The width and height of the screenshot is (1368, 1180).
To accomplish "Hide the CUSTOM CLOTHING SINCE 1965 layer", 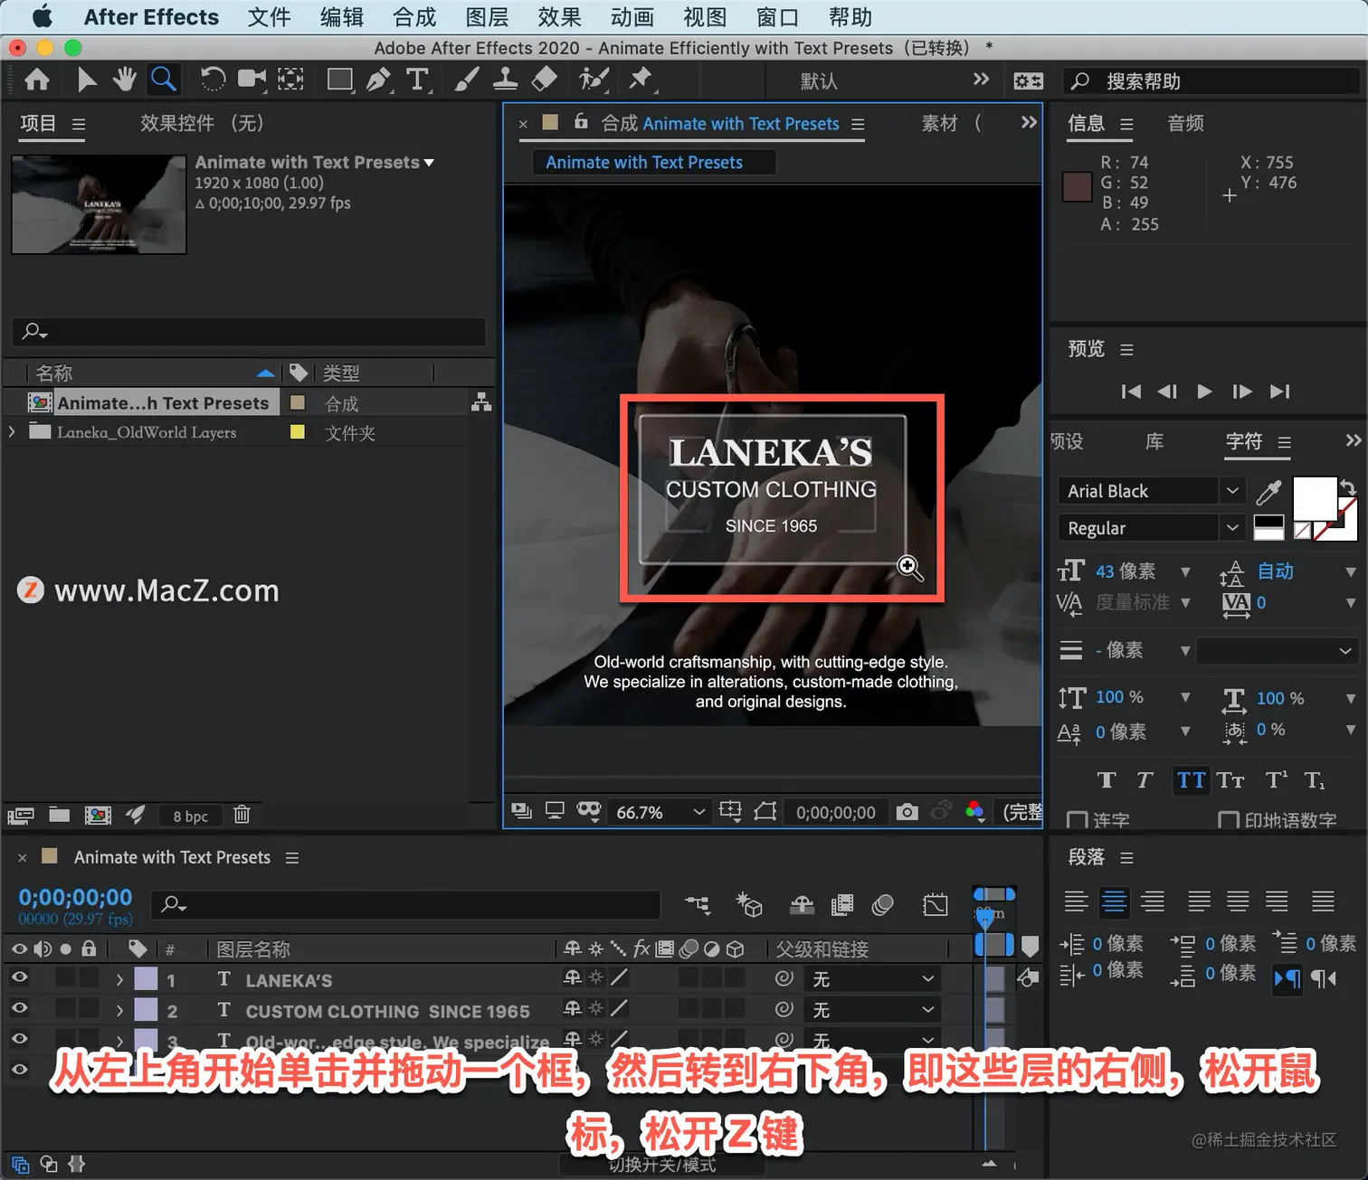I will tap(19, 1008).
